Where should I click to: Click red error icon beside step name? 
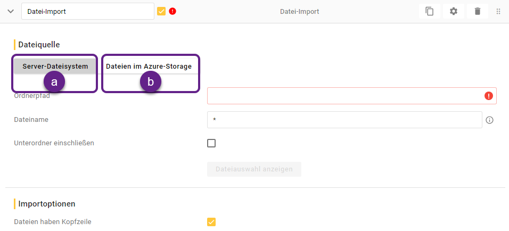[x=173, y=11]
